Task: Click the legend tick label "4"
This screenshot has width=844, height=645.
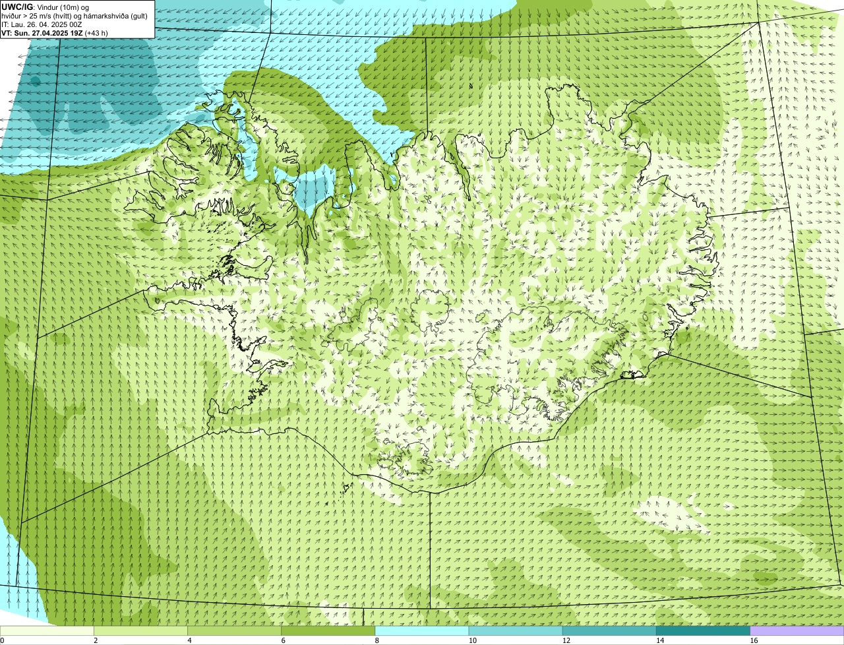Action: pyautogui.click(x=189, y=640)
